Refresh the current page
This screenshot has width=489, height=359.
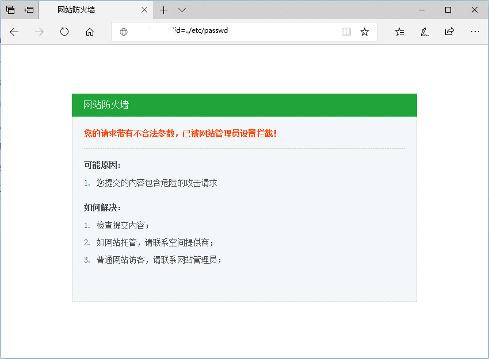coord(64,32)
